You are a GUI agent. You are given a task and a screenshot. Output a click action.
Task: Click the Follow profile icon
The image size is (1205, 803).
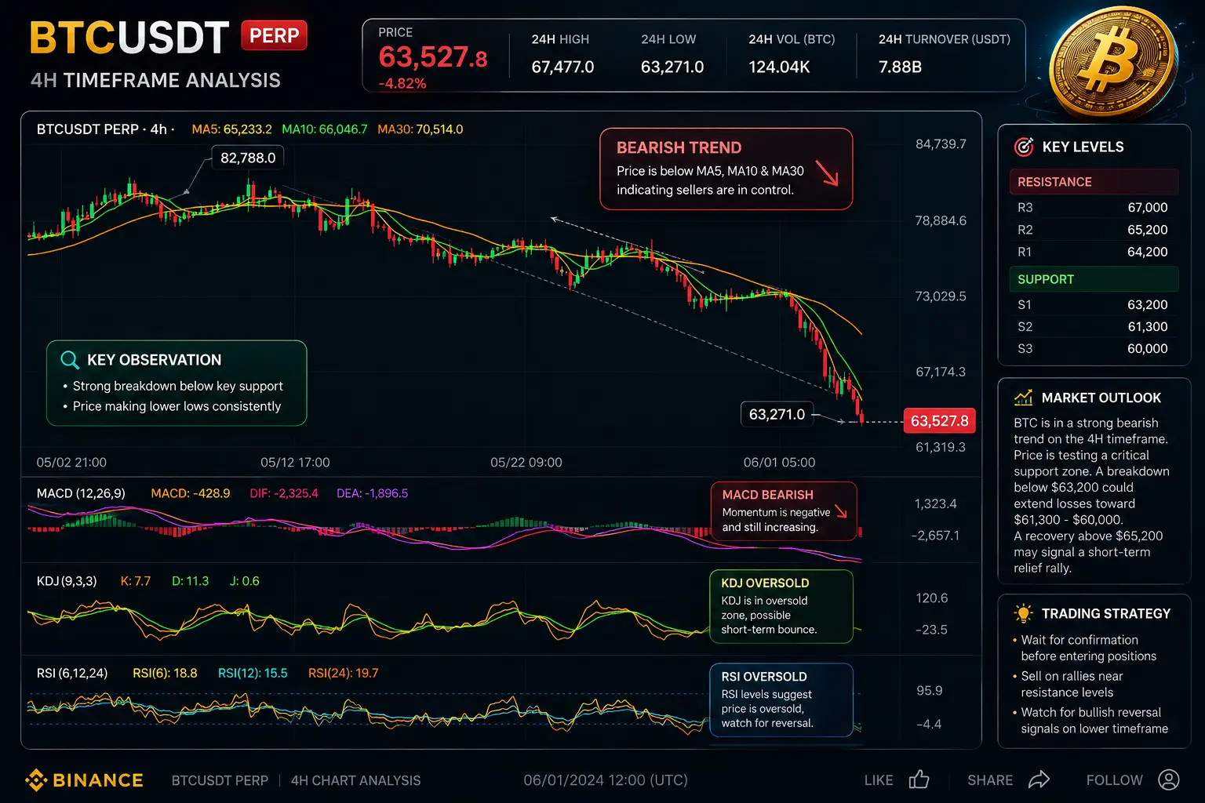(1169, 779)
